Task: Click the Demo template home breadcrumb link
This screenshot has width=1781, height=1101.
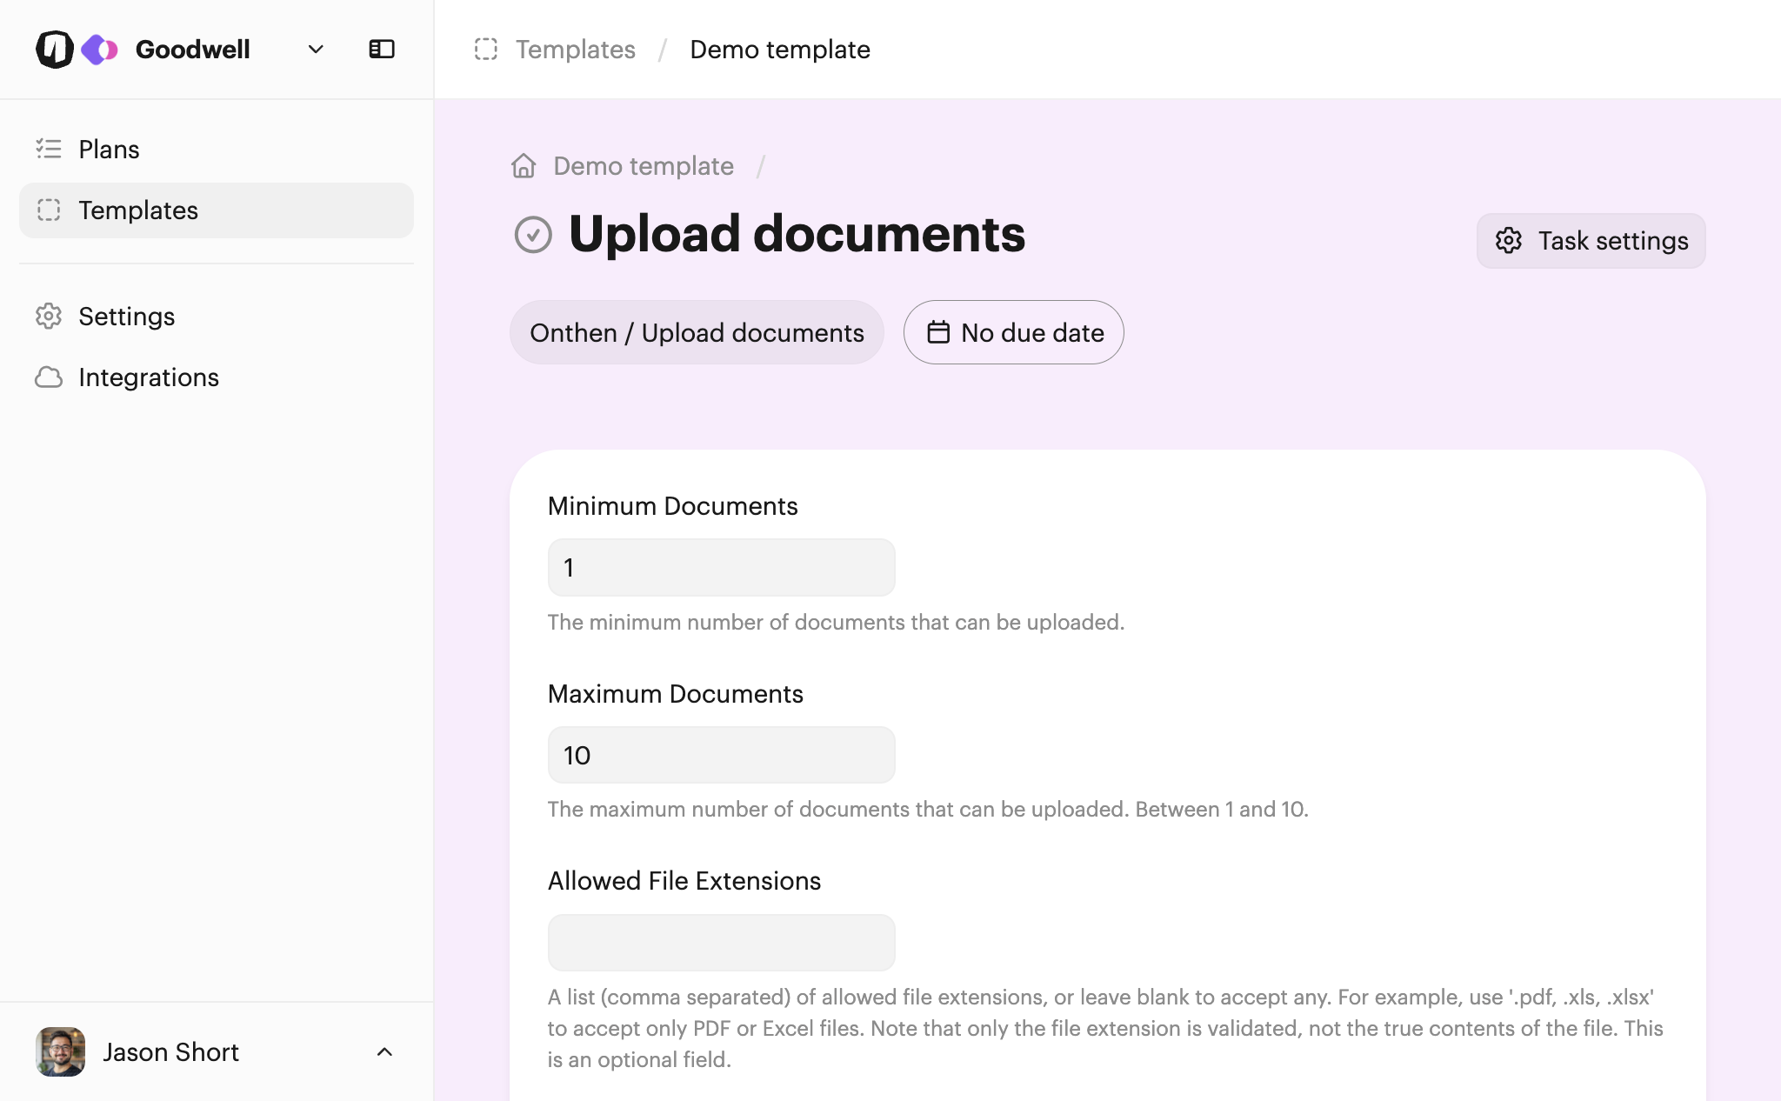Action: (x=643, y=166)
